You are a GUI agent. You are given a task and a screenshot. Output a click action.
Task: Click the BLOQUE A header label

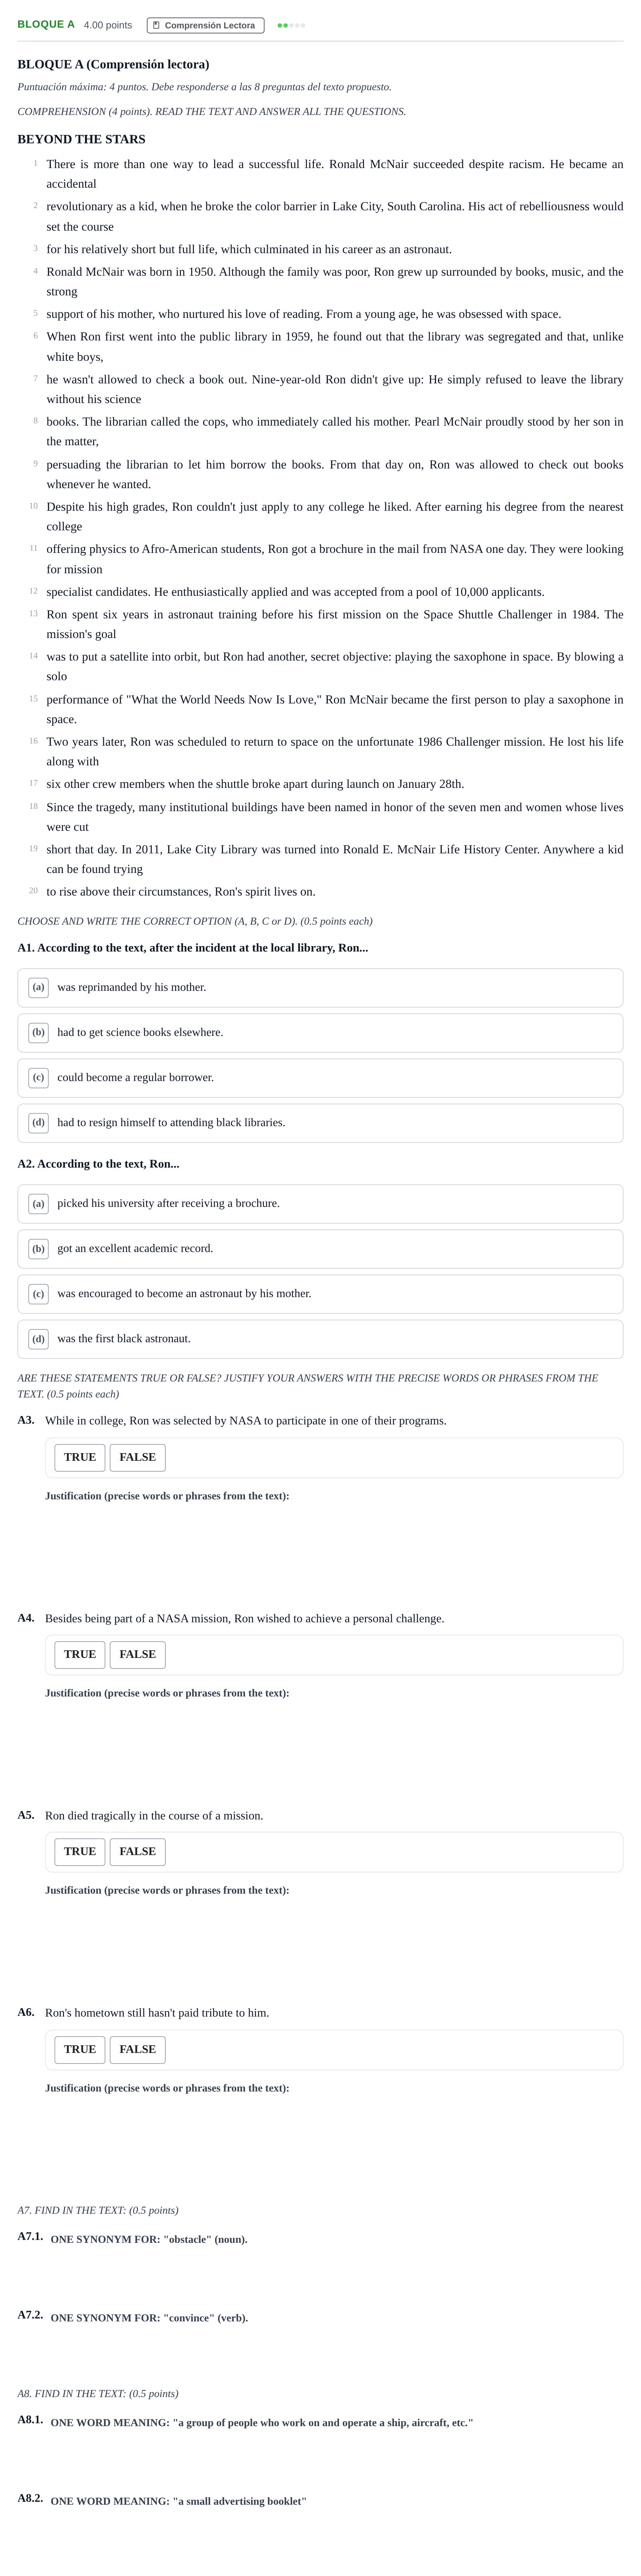pyautogui.click(x=46, y=24)
